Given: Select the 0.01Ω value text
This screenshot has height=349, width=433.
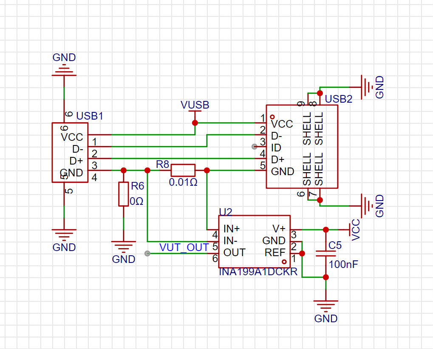Looking at the screenshot, I should pos(183,182).
